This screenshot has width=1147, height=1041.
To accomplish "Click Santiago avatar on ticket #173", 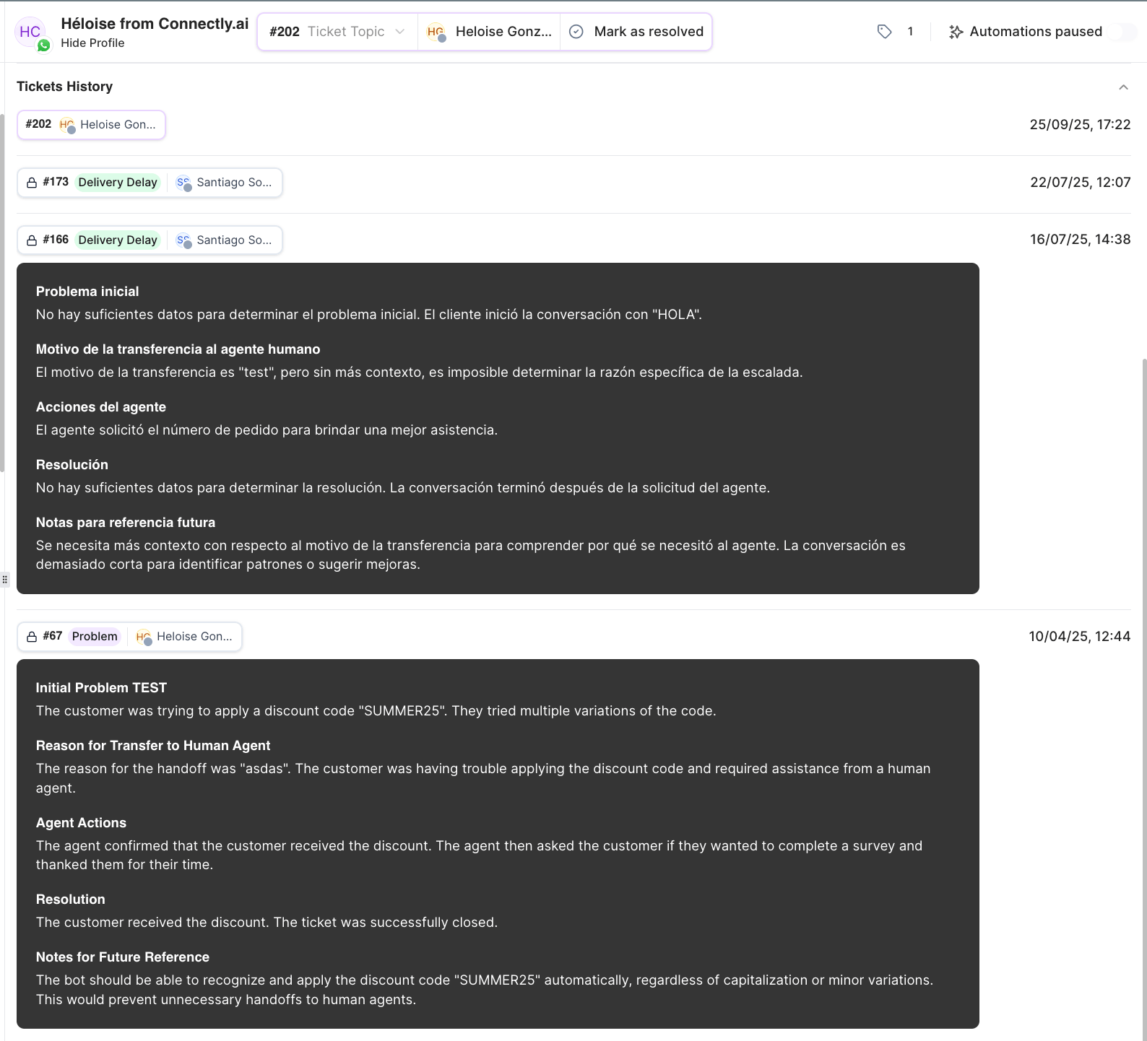I will [x=183, y=183].
